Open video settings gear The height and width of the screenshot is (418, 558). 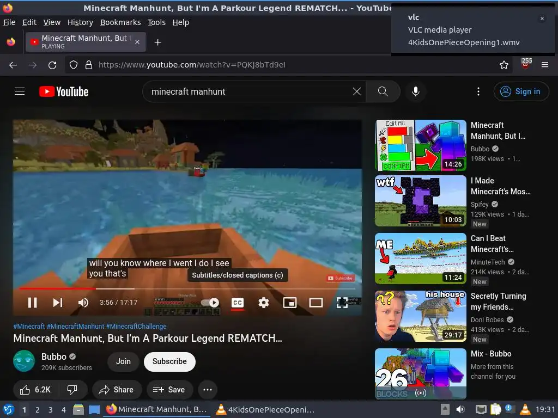click(264, 303)
